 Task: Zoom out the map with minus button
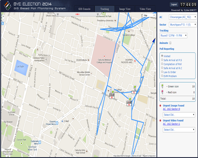click(x=3, y=20)
